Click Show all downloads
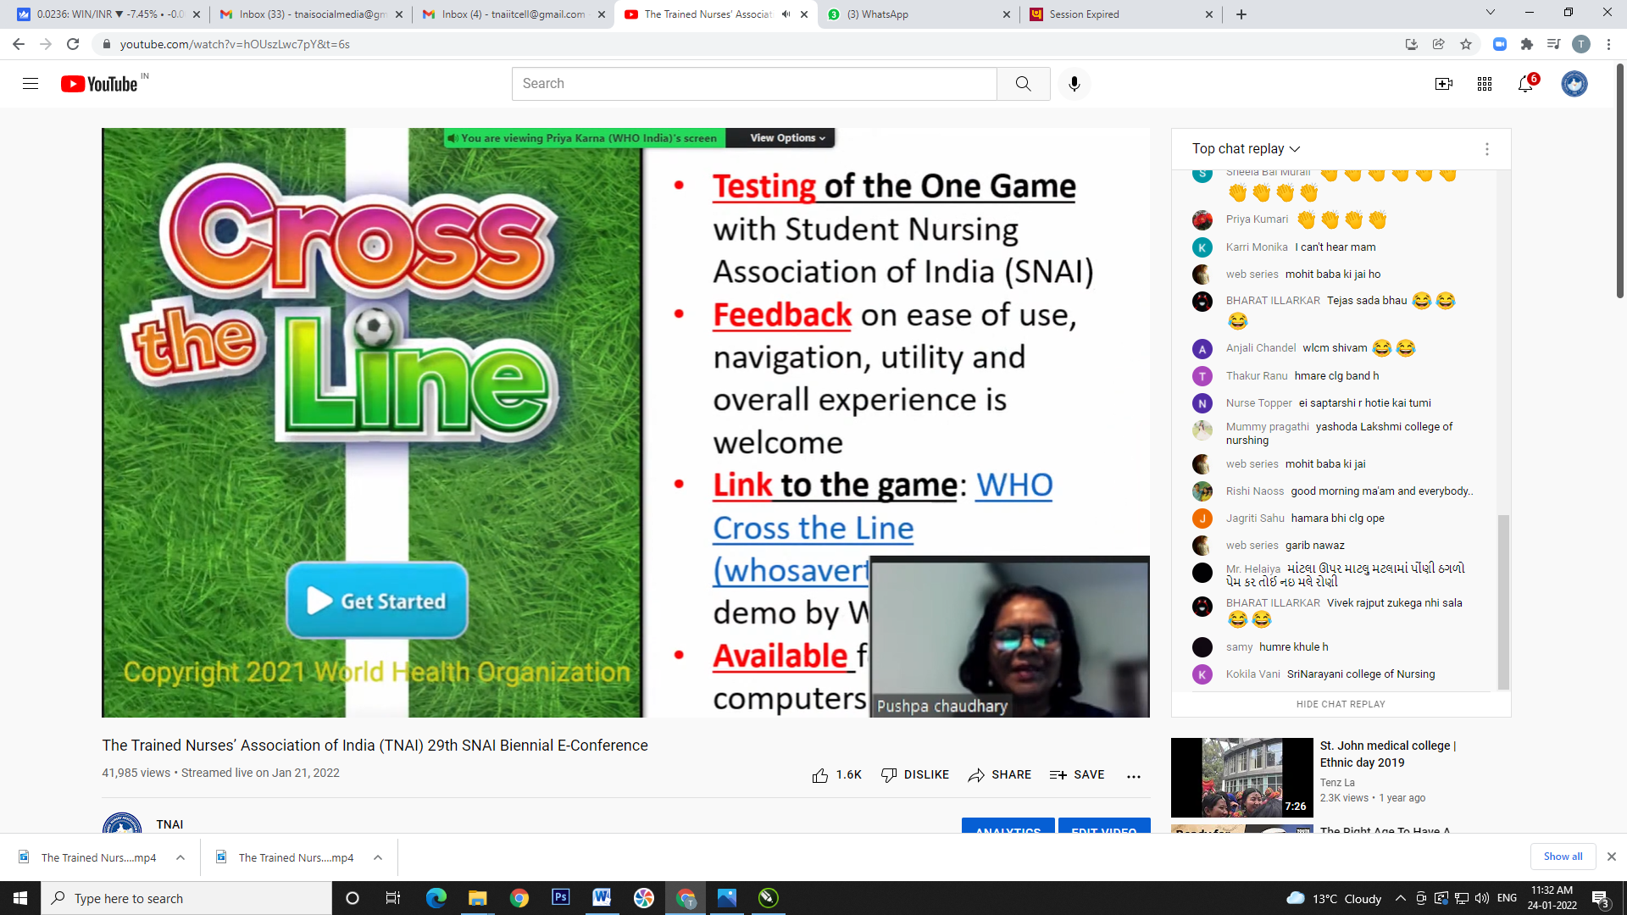Image resolution: width=1627 pixels, height=915 pixels. pos(1563,857)
